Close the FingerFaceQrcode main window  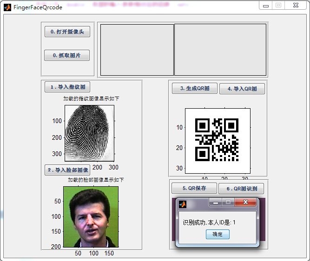tap(296, 5)
